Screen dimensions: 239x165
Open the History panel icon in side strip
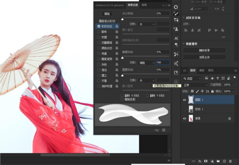click(x=176, y=7)
